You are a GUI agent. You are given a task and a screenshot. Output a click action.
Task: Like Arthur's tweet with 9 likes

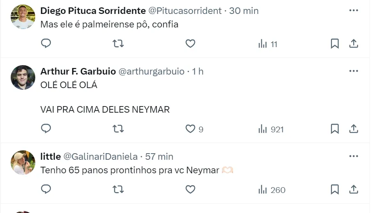click(x=190, y=129)
